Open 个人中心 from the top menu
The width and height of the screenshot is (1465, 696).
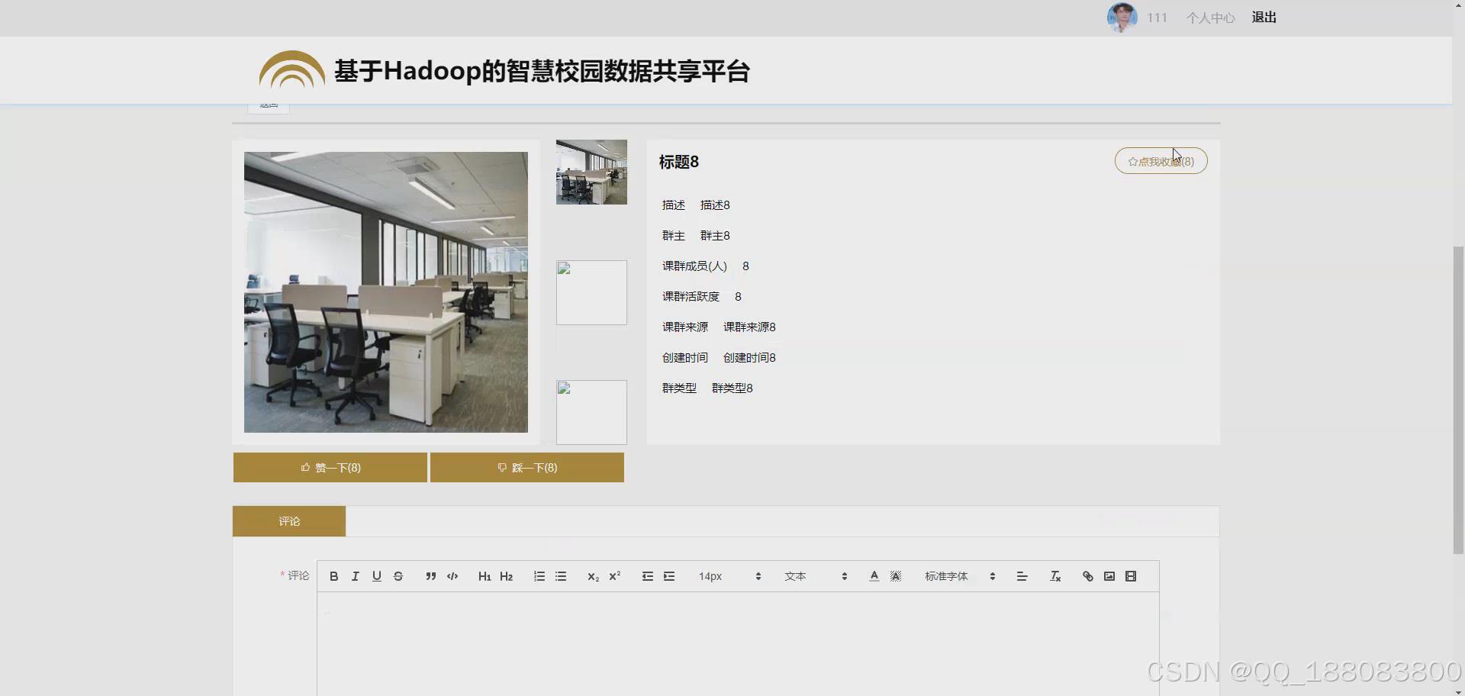[x=1210, y=17]
